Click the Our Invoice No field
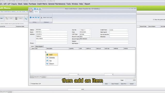Viewport: 165px width, 93px height. [119, 34]
